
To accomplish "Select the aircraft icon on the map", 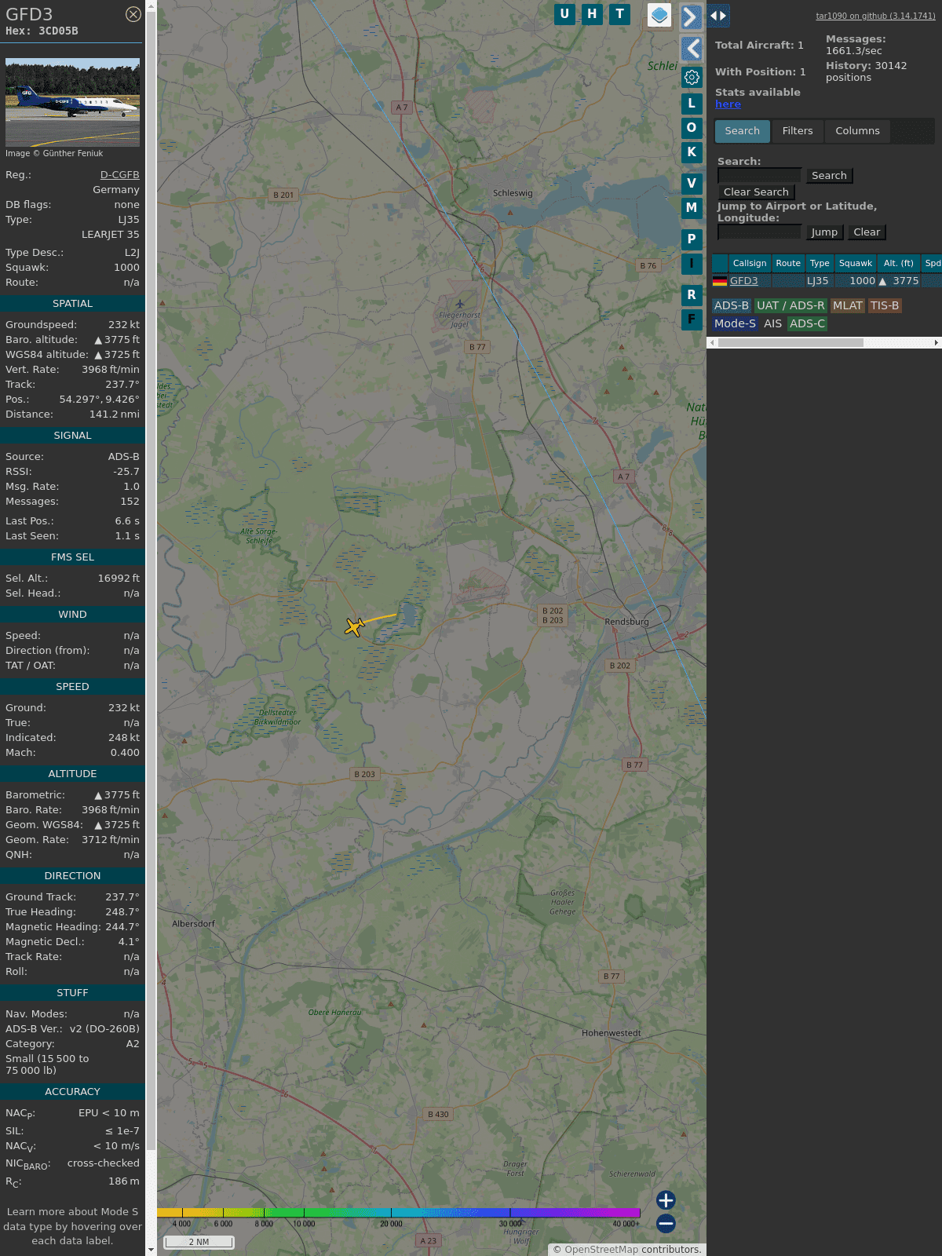I will (x=355, y=626).
